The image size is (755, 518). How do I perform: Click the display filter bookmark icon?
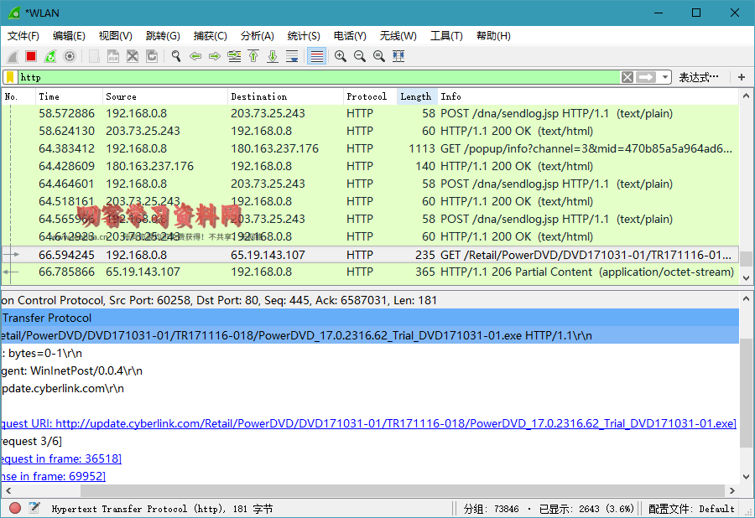(x=9, y=77)
